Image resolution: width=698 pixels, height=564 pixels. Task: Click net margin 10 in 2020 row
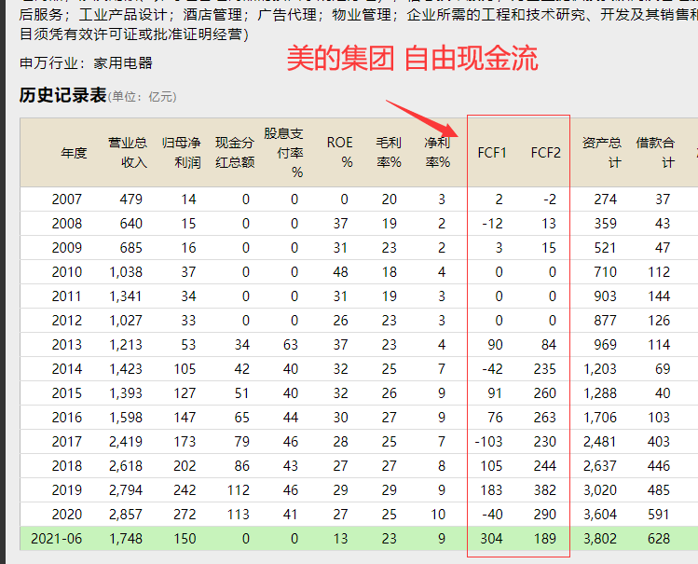point(438,515)
